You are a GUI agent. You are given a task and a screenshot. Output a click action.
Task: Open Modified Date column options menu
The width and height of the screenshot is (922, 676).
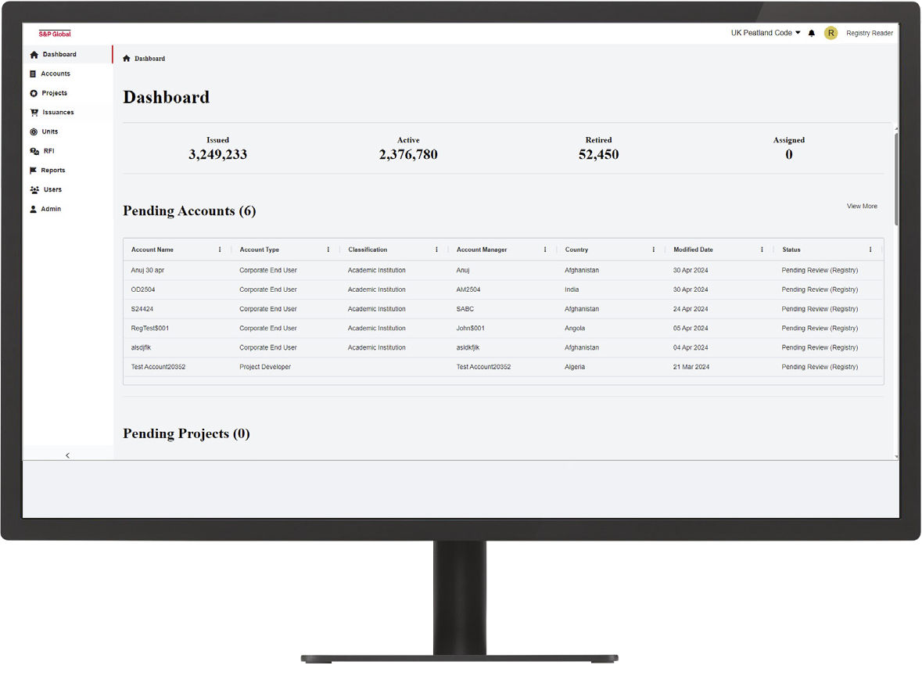coord(762,250)
